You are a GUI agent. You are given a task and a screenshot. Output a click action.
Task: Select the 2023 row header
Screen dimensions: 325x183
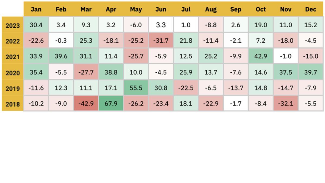pos(12,25)
